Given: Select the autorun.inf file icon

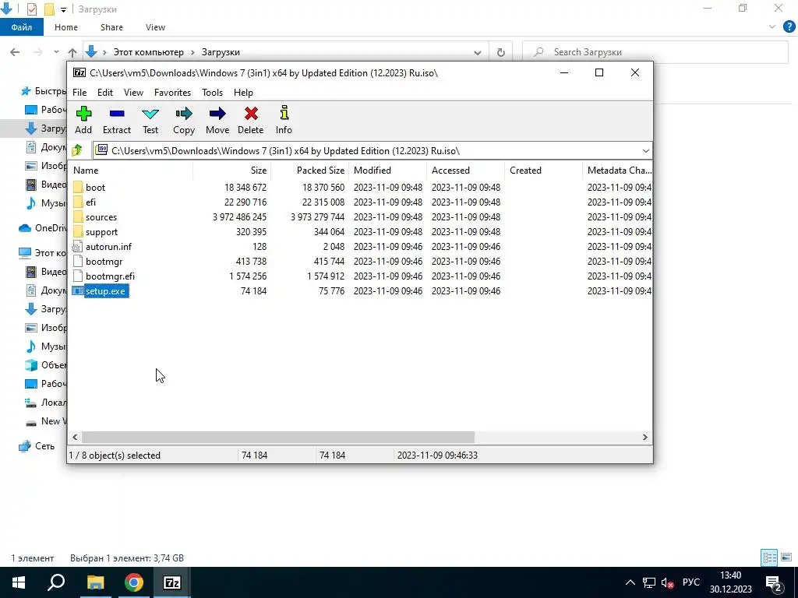Looking at the screenshot, I should click(77, 247).
